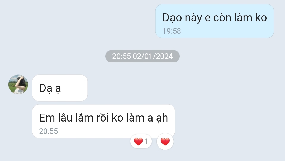Open the heart reaction counter showing 1
Image resolution: width=285 pixels, height=161 pixels.
point(141,142)
